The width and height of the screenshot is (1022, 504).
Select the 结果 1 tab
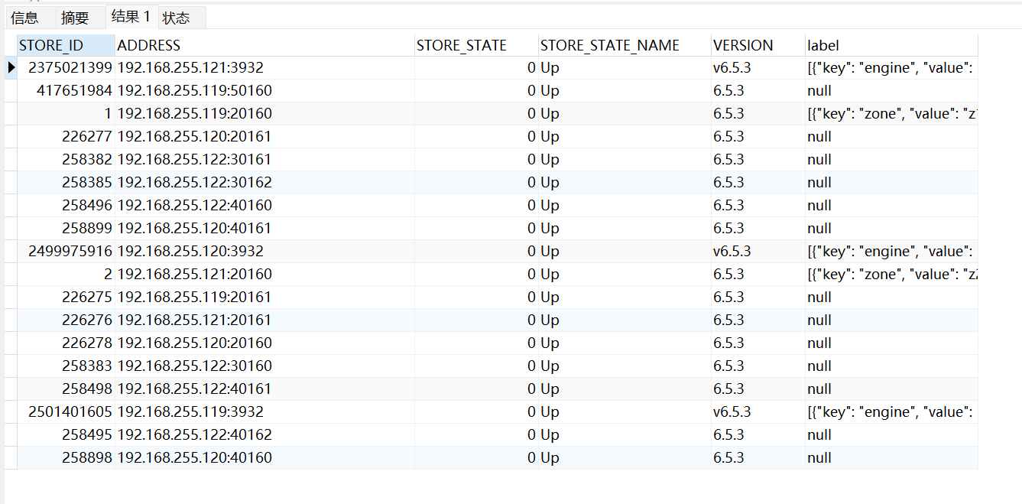(131, 16)
